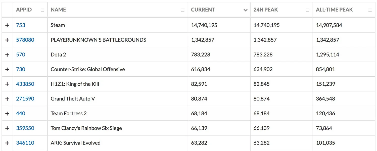Toggle sort arrow on CURRENT column
This screenshot has width=377, height=151.
(x=245, y=10)
